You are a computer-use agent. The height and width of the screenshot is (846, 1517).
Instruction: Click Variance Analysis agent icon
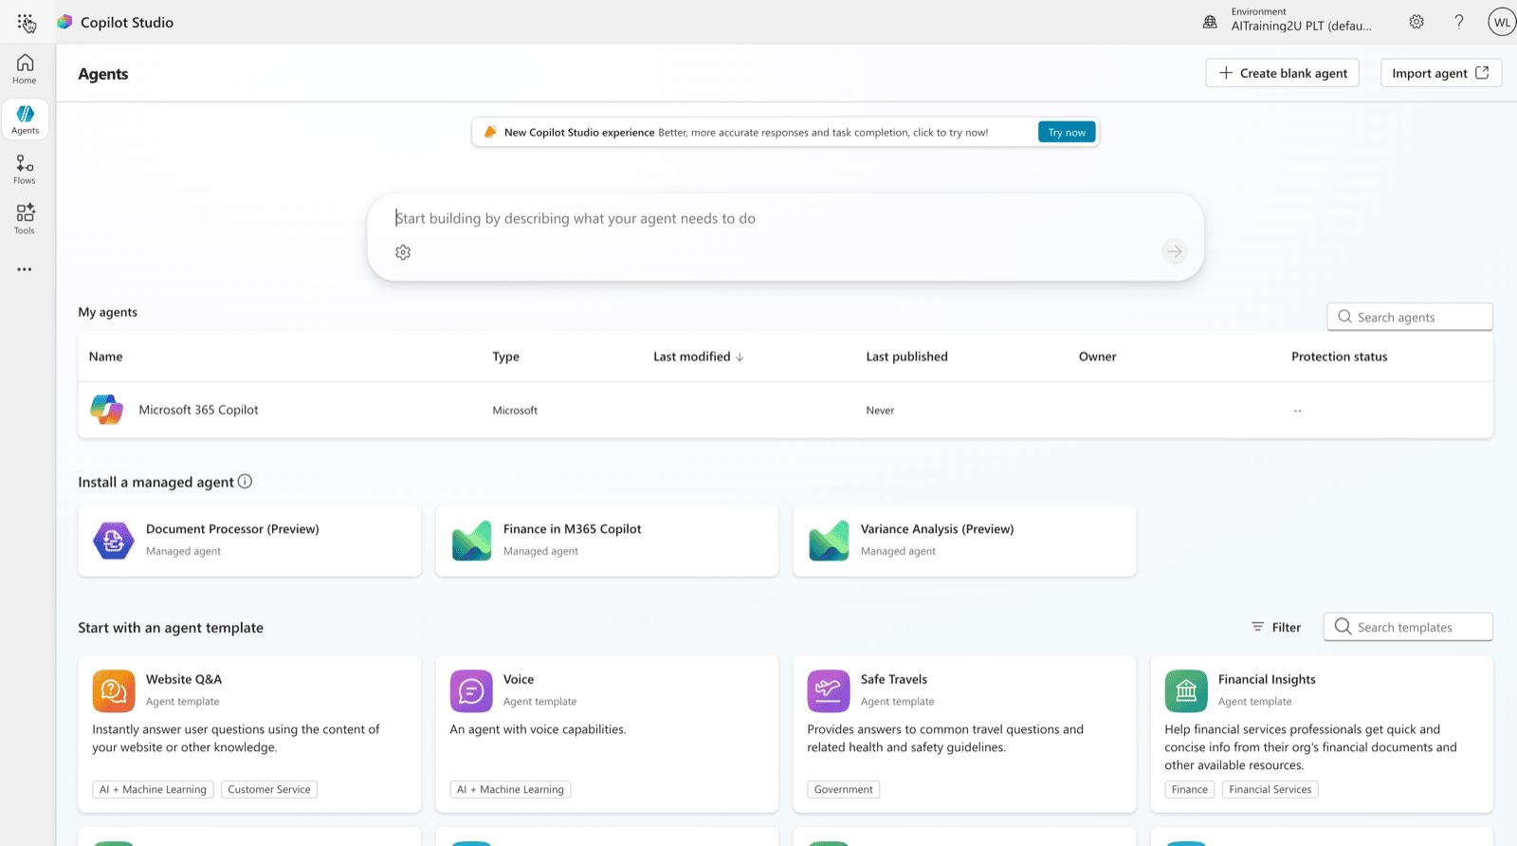pyautogui.click(x=829, y=541)
